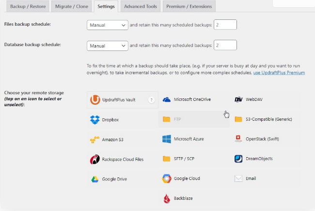The image size is (315, 211).
Task: Choose the OpenStack (Swift) icon
Action: [x=238, y=139]
